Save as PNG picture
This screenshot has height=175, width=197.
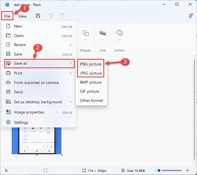pos(91,64)
